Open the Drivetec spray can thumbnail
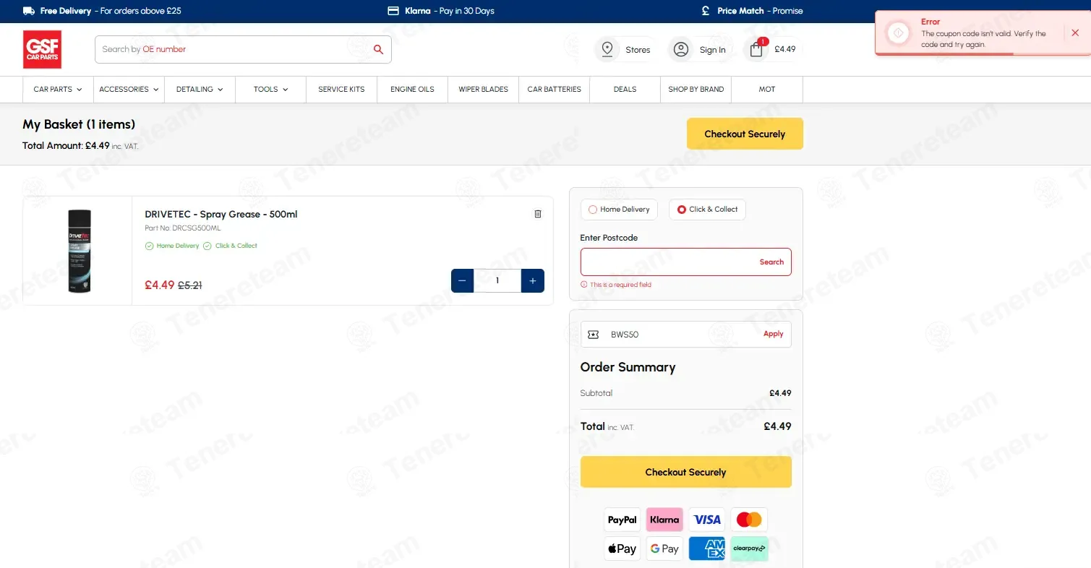The image size is (1091, 568). (x=79, y=251)
